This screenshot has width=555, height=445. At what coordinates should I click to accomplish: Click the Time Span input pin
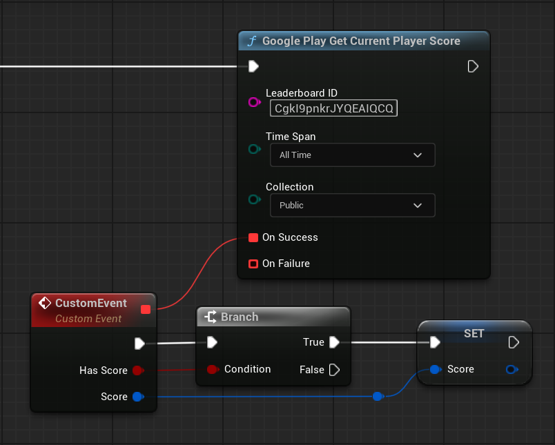tap(254, 149)
